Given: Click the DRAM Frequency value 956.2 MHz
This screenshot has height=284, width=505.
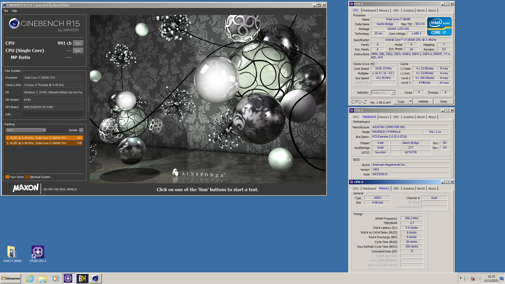Looking at the screenshot, I should pyautogui.click(x=412, y=218).
